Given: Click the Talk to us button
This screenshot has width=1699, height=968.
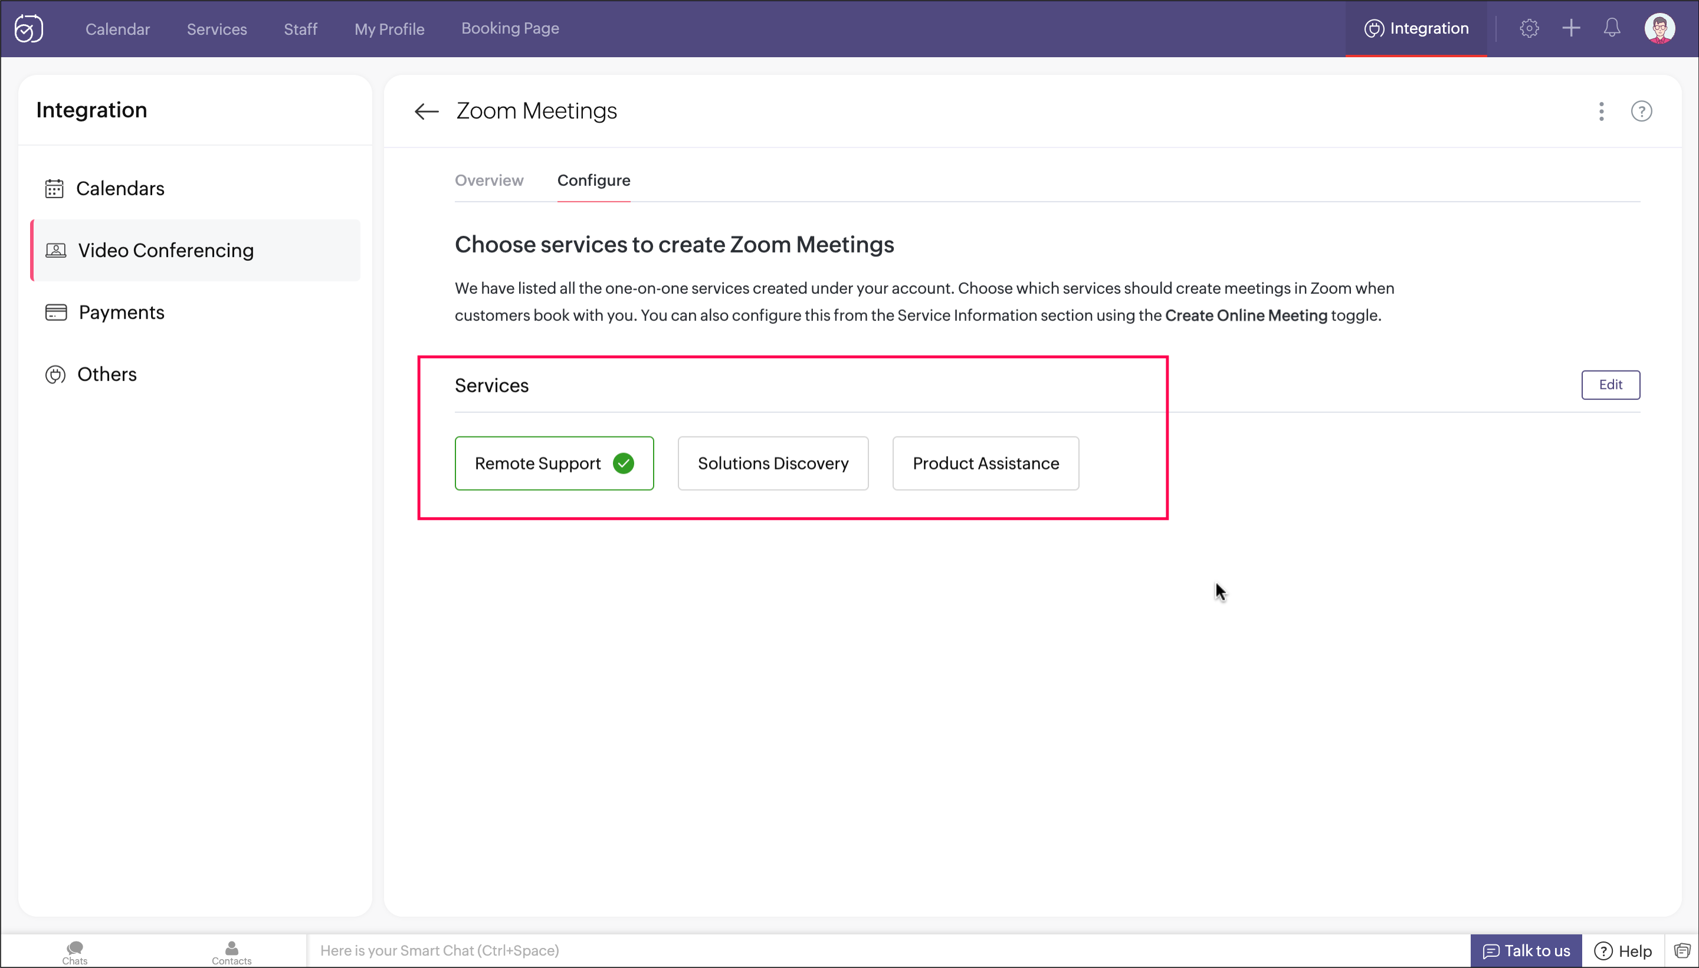Looking at the screenshot, I should coord(1526,951).
